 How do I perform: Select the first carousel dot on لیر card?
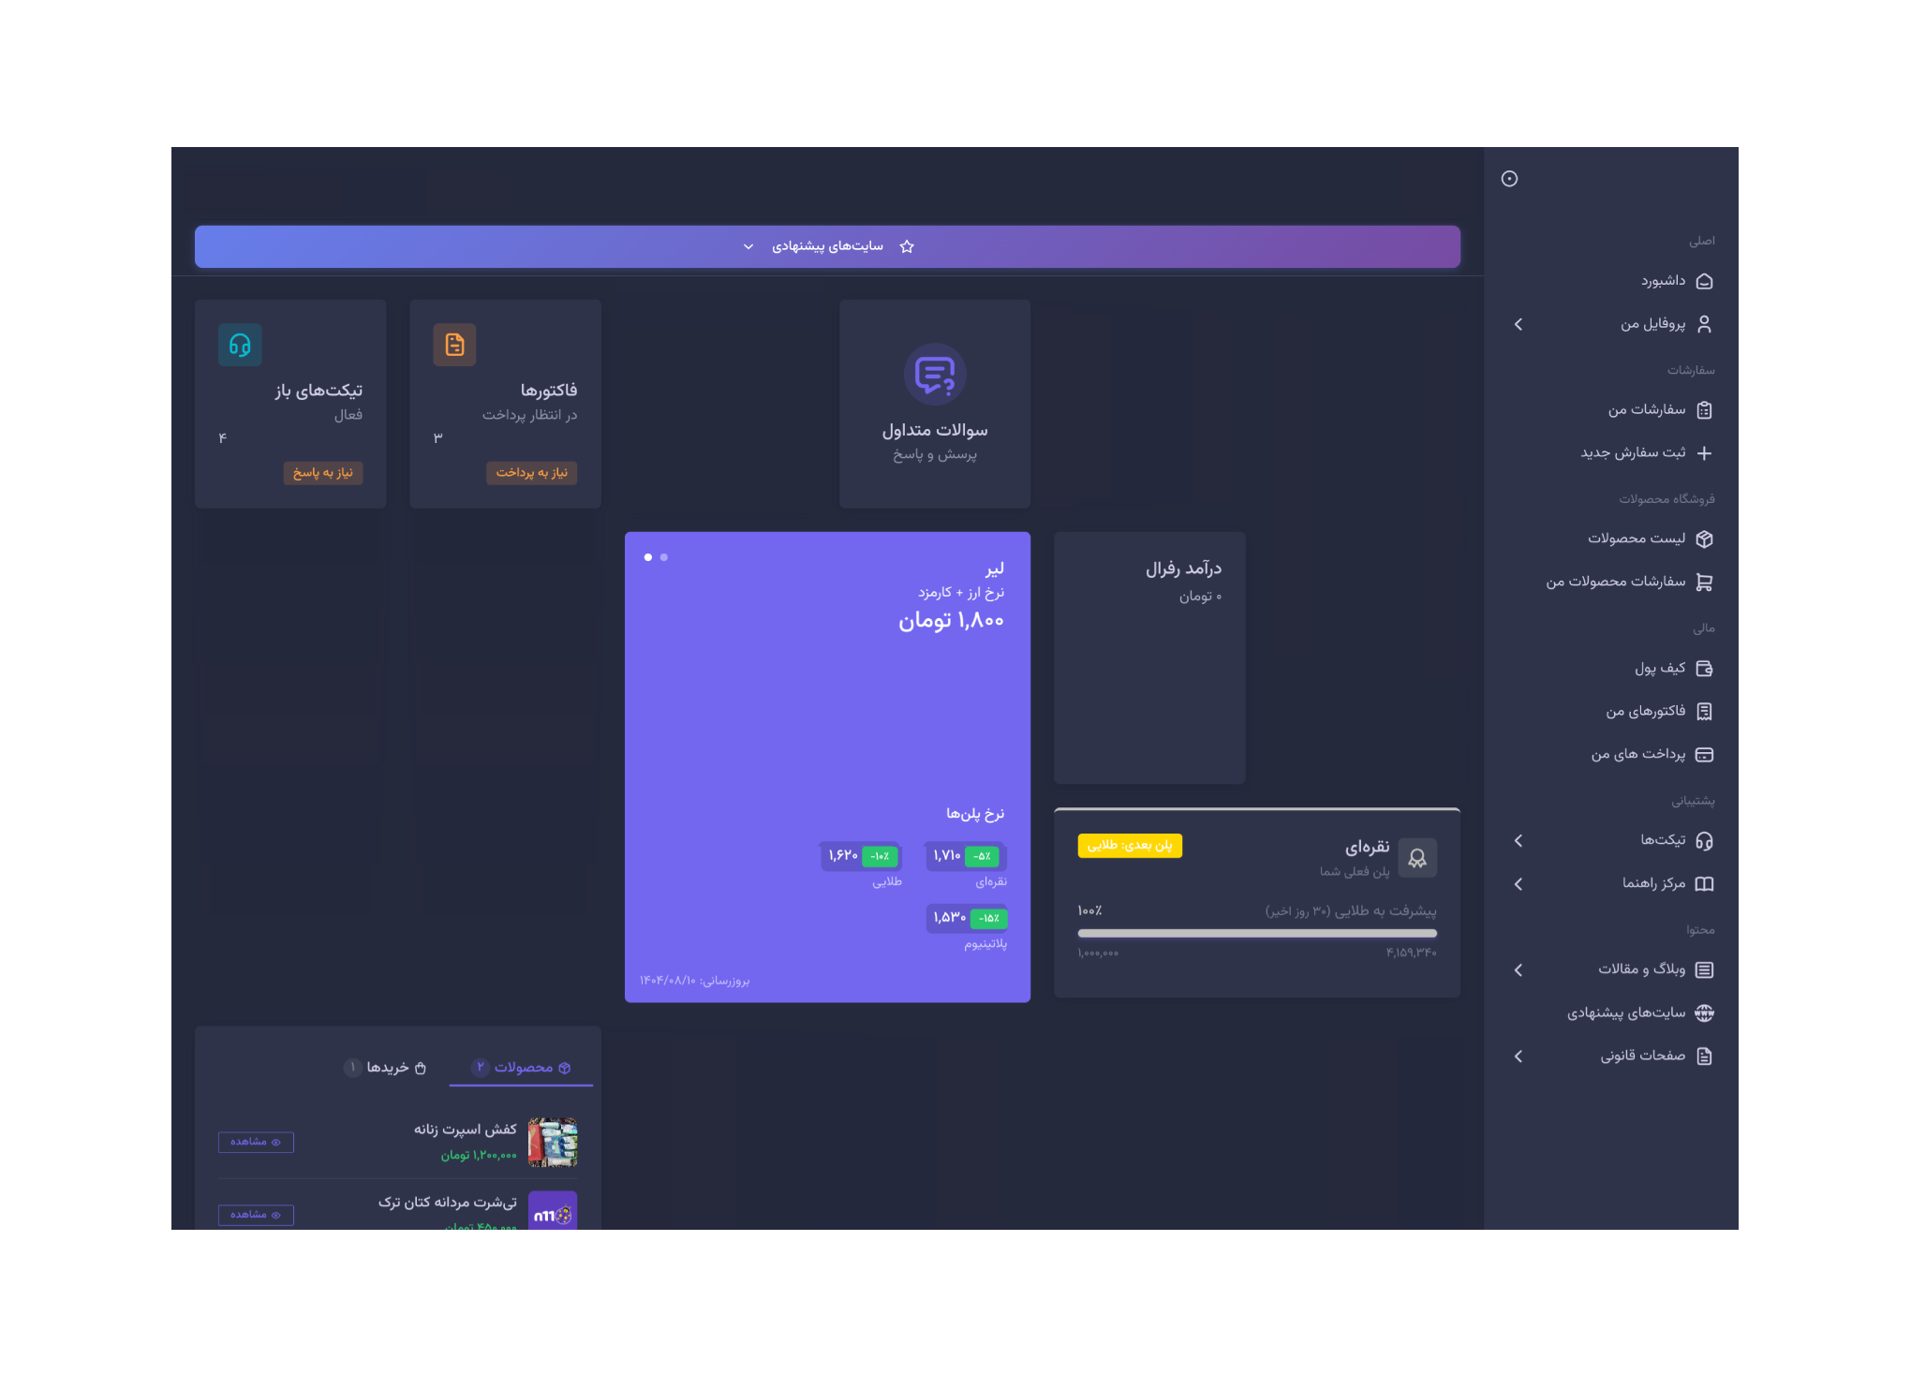click(x=647, y=557)
